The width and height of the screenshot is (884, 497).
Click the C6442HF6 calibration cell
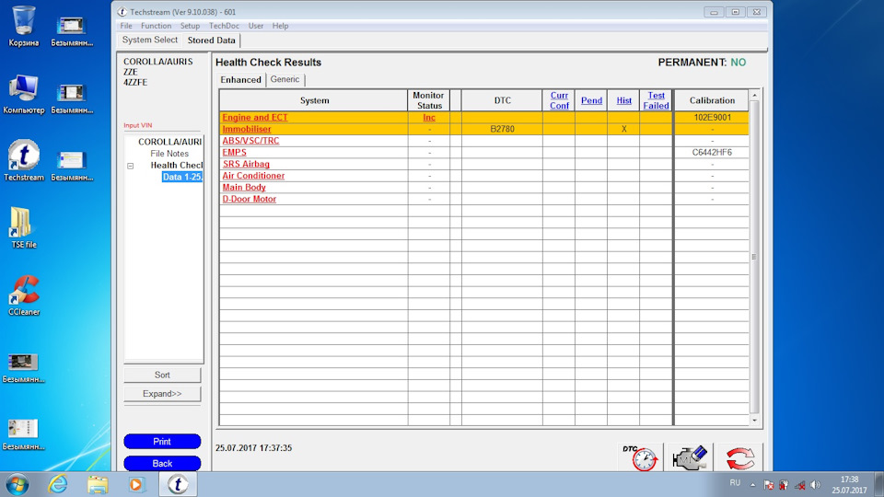(x=712, y=152)
